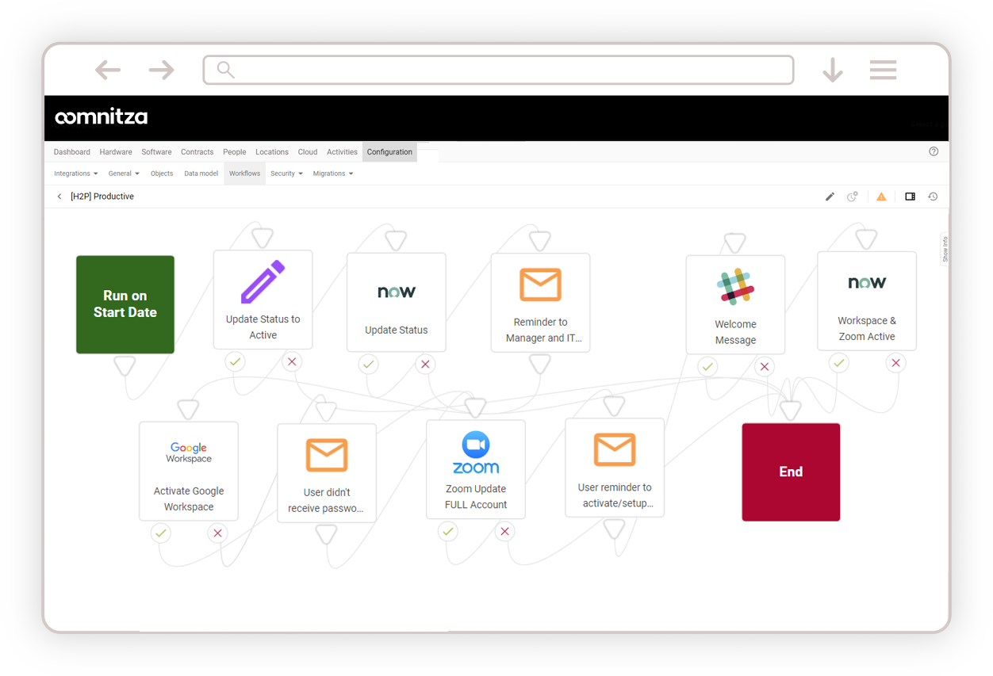Viewport: 993px width, 676px height.
Task: Click the [H2P] Productive workflow title
Action: [102, 197]
